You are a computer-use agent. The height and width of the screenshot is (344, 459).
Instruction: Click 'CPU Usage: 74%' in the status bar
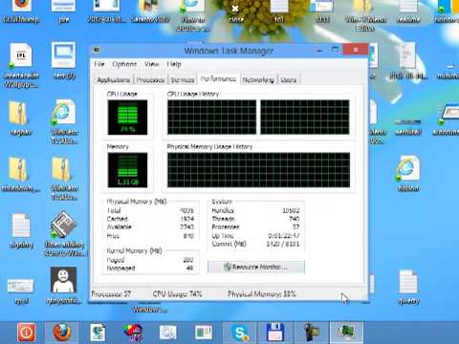[177, 293]
